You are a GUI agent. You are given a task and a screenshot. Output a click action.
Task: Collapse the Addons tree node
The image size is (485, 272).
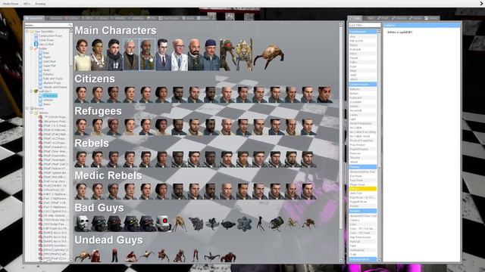coord(31,113)
